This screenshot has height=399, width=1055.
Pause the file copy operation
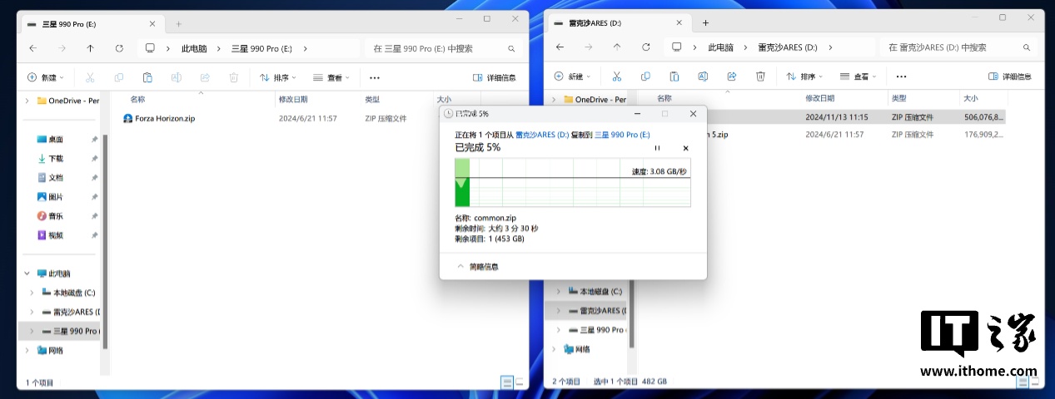(657, 148)
